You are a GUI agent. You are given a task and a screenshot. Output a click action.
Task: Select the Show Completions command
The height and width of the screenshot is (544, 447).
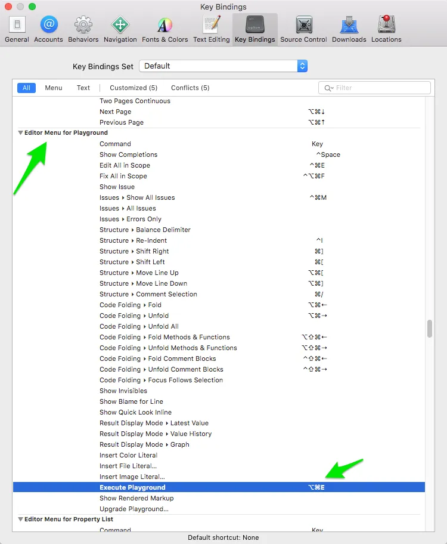point(219,154)
